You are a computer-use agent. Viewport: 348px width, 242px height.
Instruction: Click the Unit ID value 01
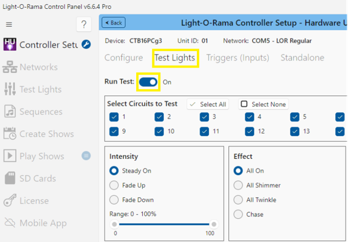(205, 41)
